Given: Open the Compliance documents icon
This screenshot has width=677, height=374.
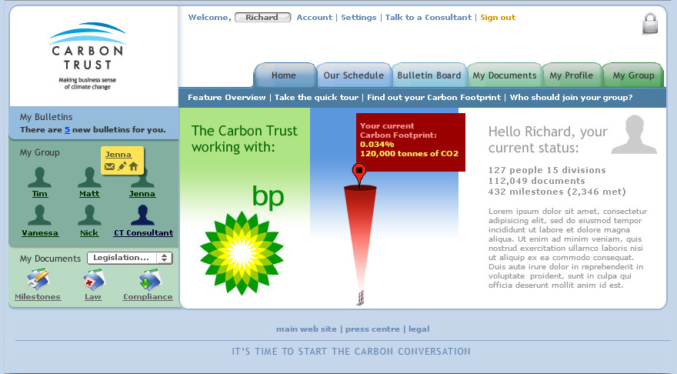Looking at the screenshot, I should pos(150,279).
